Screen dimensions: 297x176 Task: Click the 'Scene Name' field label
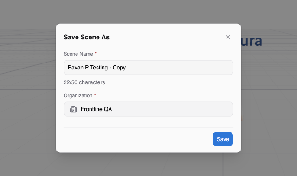coord(78,54)
